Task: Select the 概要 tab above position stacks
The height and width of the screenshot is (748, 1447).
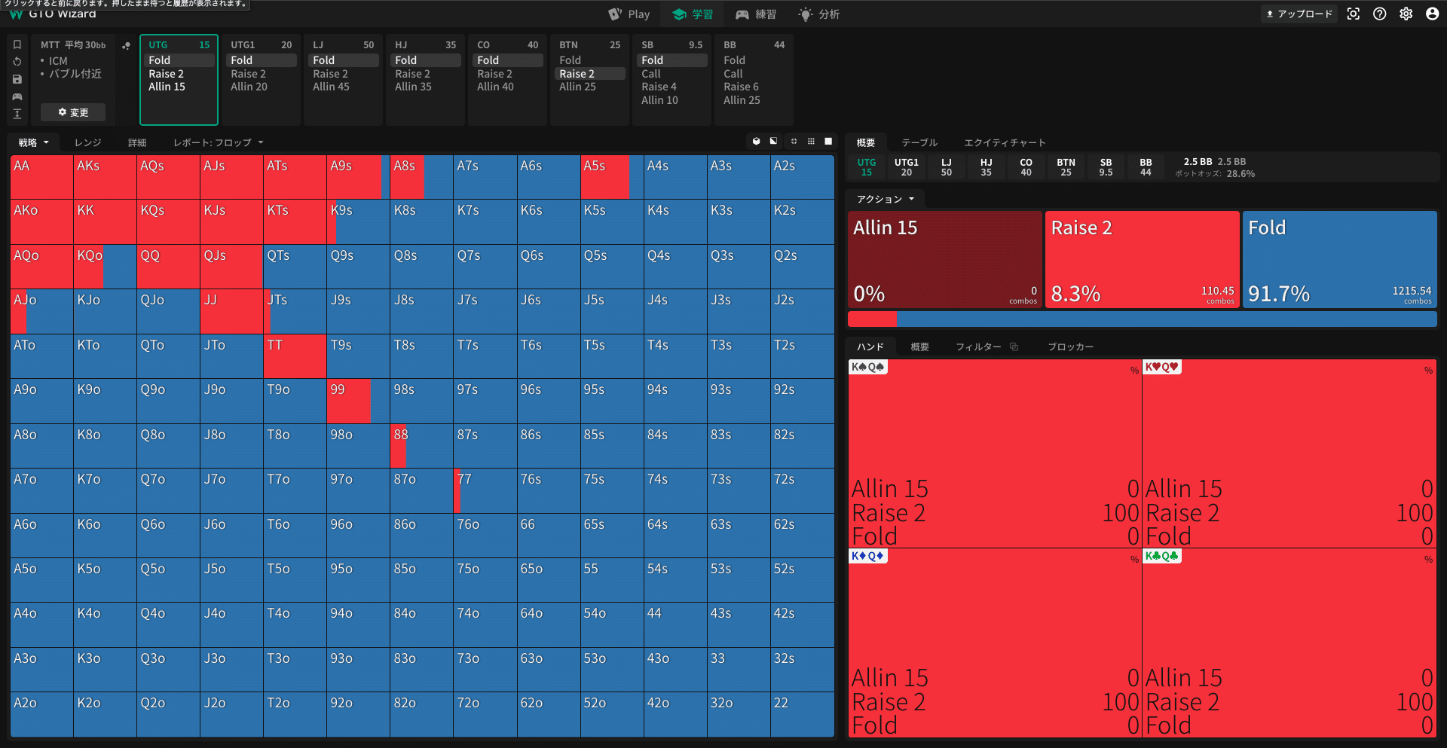Action: coord(866,142)
